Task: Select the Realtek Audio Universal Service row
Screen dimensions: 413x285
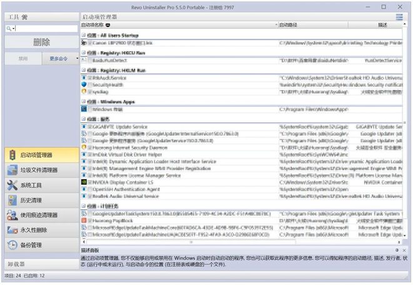Action: click(x=242, y=196)
